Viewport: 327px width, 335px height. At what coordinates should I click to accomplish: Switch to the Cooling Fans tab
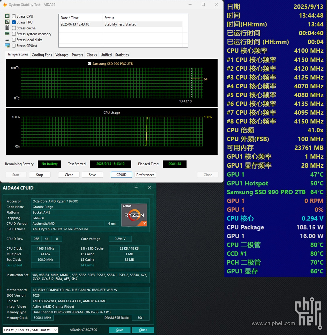tap(42, 55)
